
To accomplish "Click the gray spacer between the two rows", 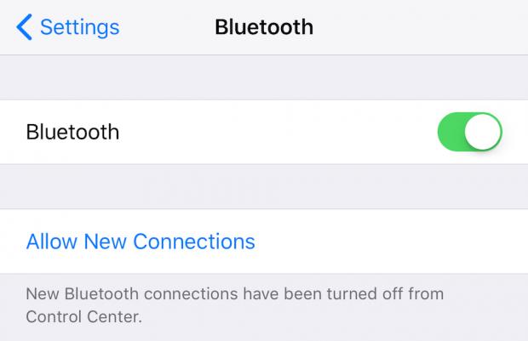I will pos(264,186).
